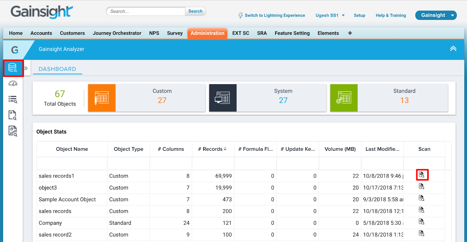
Task: Click Switch to Lightning Experience link
Action: tap(275, 15)
